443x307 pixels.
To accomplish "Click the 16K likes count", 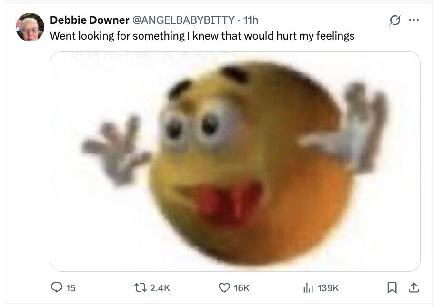I will tap(242, 288).
